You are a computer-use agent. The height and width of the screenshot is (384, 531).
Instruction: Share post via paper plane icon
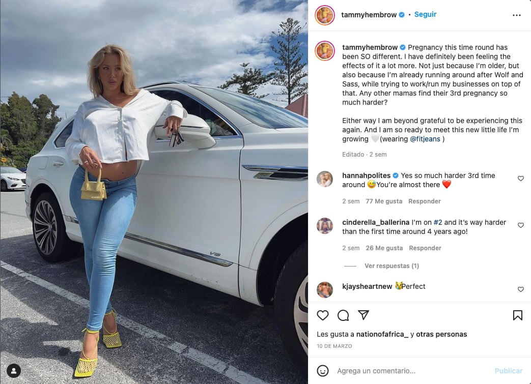pyautogui.click(x=364, y=315)
